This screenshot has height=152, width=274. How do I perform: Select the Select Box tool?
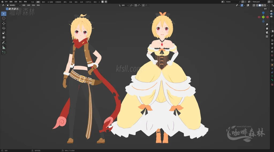(x=4, y=14)
